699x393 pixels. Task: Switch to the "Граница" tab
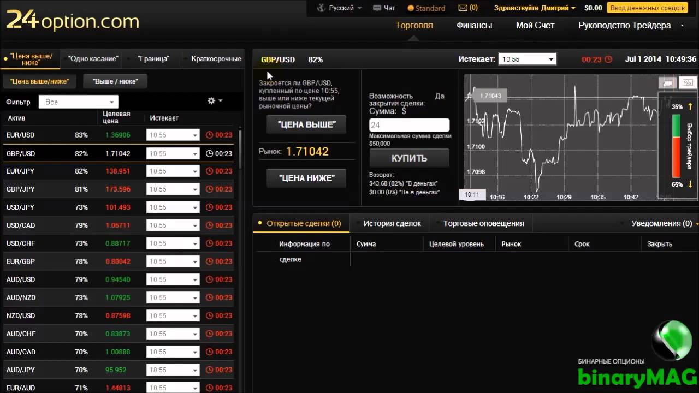153,58
